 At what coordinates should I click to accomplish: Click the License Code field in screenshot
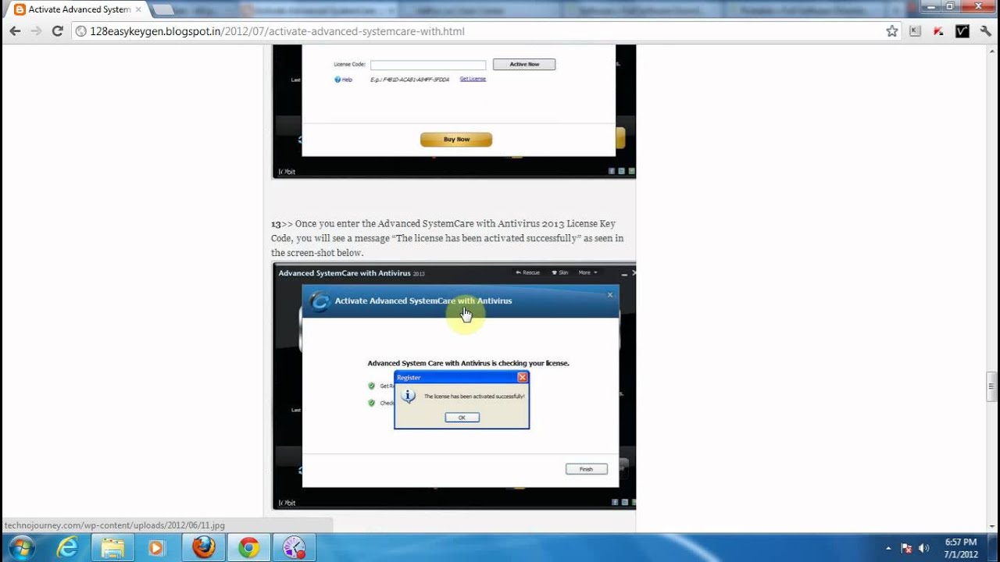[428, 65]
